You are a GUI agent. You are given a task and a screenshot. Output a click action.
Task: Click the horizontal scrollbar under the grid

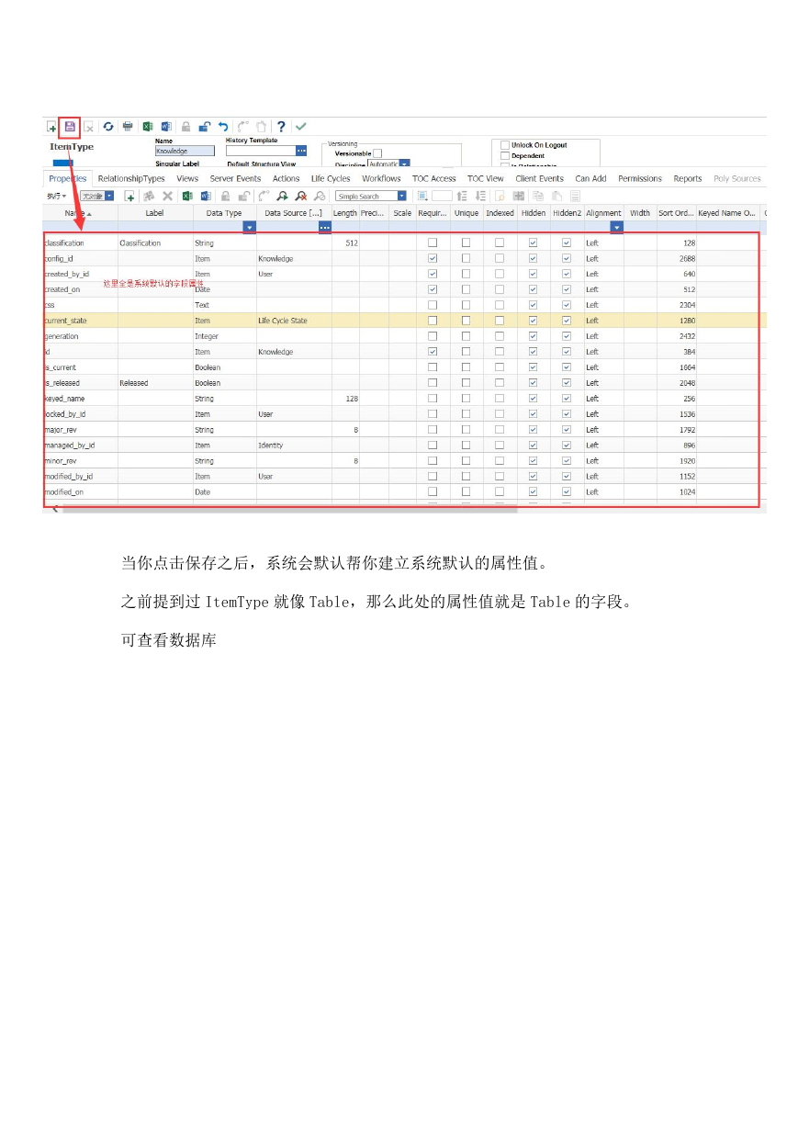click(x=289, y=508)
